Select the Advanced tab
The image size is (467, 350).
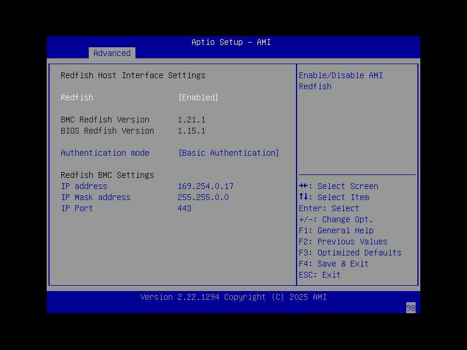(112, 53)
